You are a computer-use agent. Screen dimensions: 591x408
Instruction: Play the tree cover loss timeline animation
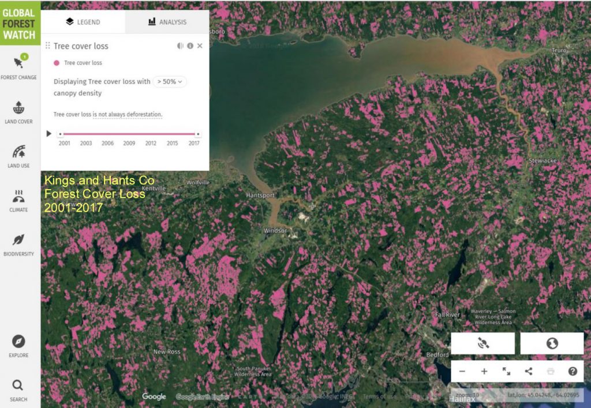coord(49,134)
